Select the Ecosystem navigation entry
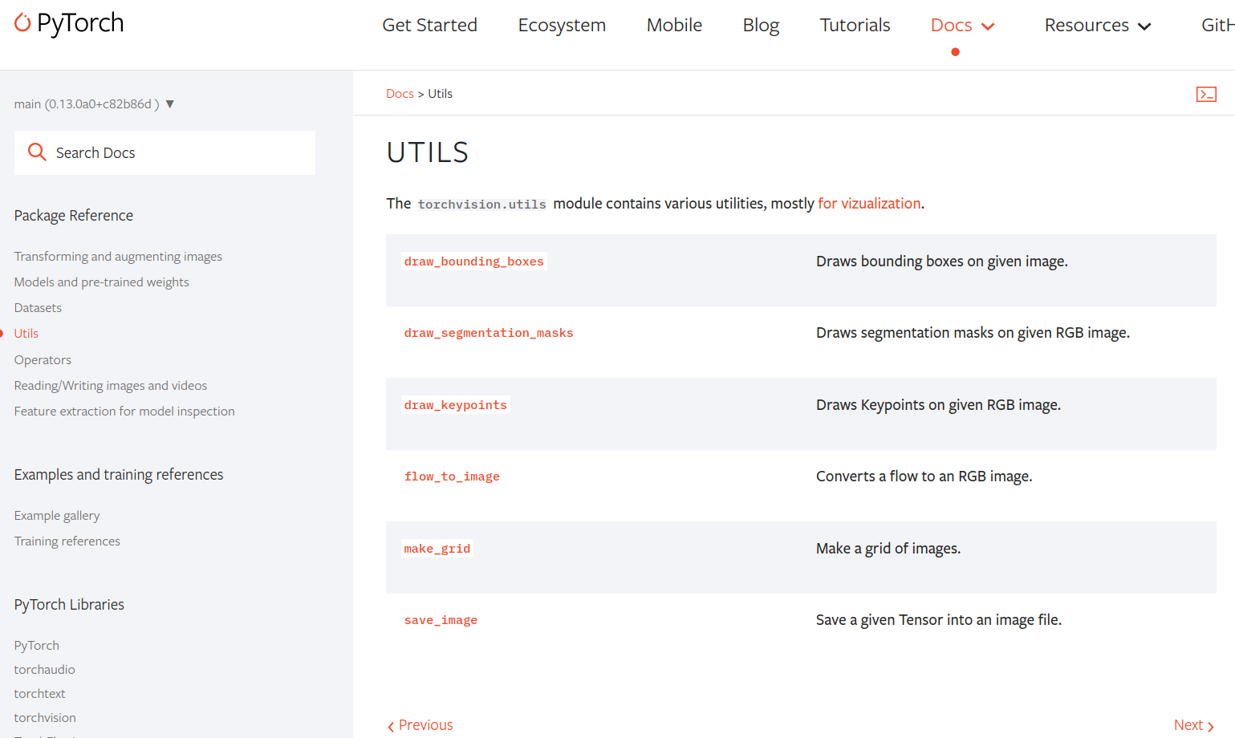 click(x=562, y=25)
